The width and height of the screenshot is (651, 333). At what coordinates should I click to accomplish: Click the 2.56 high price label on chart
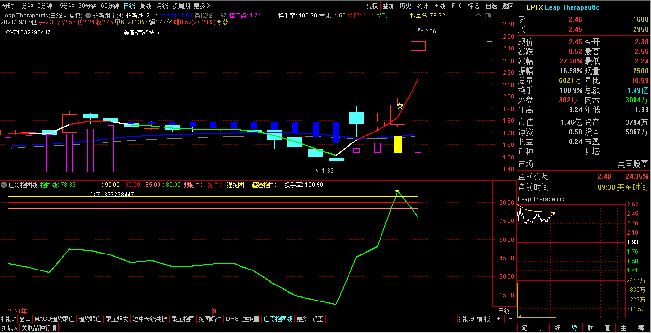pos(430,31)
